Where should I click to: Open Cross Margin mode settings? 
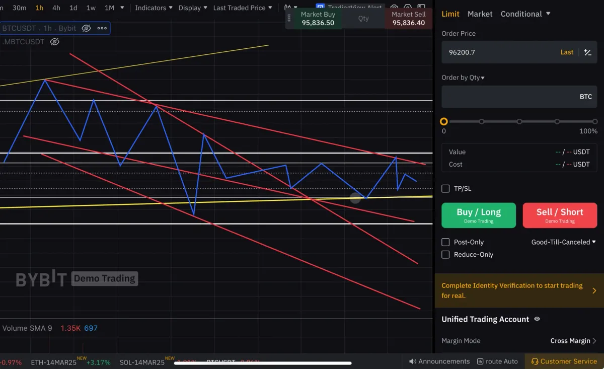click(x=573, y=341)
